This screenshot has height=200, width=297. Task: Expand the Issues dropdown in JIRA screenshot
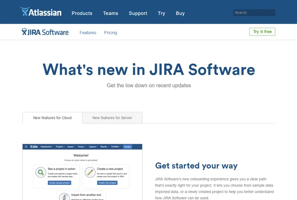pyautogui.click(x=71, y=147)
